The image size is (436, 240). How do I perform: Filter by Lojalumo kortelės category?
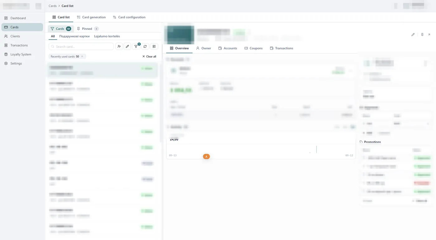point(107,36)
